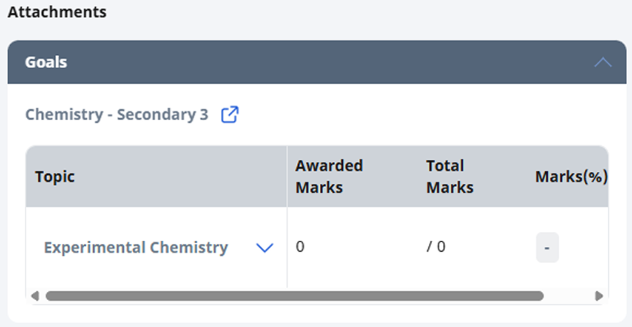Image resolution: width=632 pixels, height=327 pixels.
Task: Open external link icon beside Chemistry - Secondary 3
Action: (x=230, y=114)
